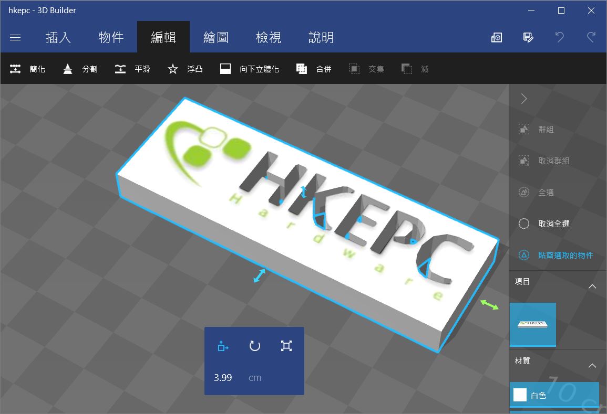The image size is (607, 414).
Task: Switch to the 插入 tab
Action: pos(58,37)
